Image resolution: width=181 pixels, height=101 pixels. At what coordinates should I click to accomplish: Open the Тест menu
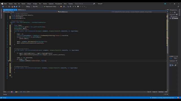click(40, 4)
